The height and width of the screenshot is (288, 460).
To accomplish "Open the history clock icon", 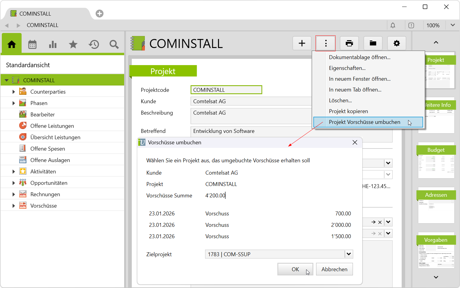I will 94,45.
